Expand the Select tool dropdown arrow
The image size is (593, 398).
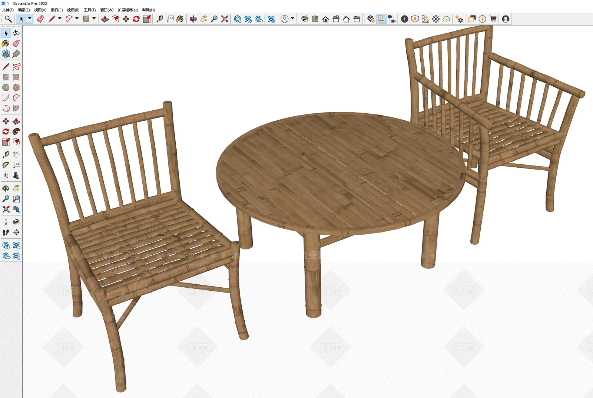pos(30,19)
